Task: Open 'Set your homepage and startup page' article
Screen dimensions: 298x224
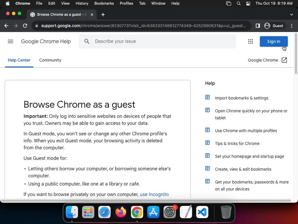Action: pos(249,156)
